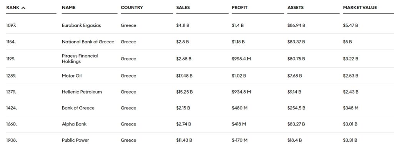Click Motor Oil sales value $17.48 B
The height and width of the screenshot is (147, 394).
pos(184,76)
